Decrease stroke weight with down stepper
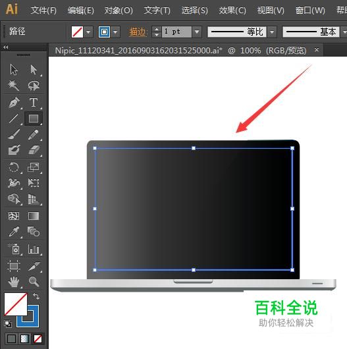 157,35
